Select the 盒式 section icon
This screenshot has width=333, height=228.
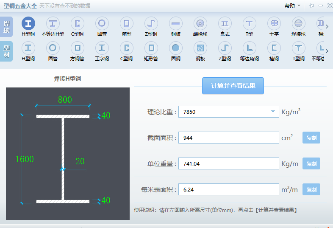225,23
